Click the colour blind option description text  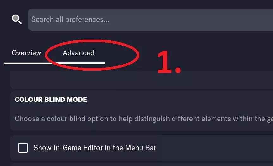[x=144, y=119]
